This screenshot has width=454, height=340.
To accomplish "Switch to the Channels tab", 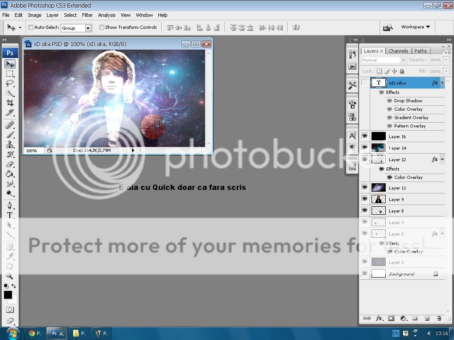I will pos(398,51).
